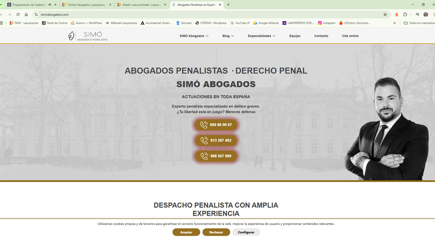This screenshot has width=435, height=238.
Task: Reload the page with the refresh icon
Action: click(x=18, y=15)
